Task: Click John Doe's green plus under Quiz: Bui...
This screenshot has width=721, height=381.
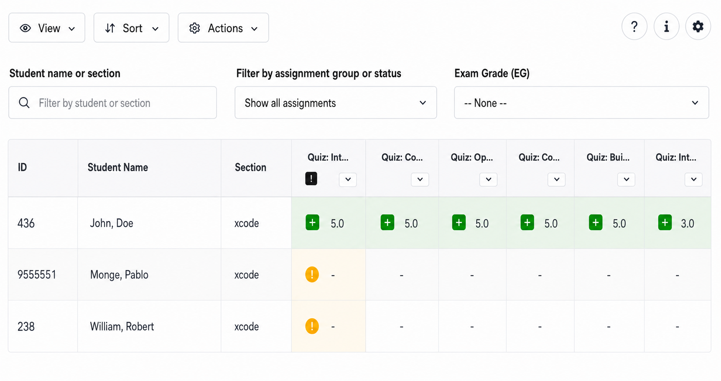Action: coord(596,223)
